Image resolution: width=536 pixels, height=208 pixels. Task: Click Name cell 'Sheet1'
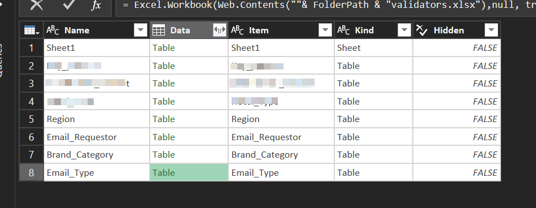coord(97,48)
